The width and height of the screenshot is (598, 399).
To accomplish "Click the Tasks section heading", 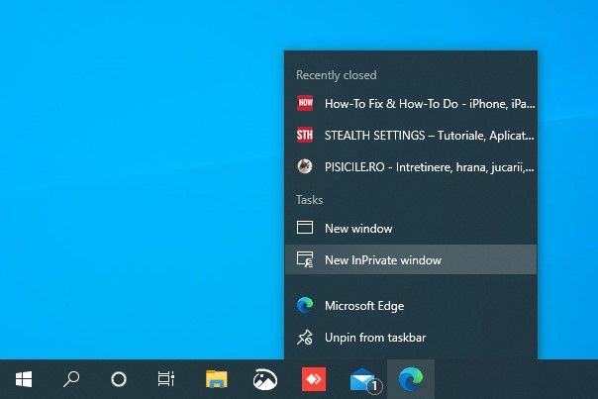I will pyautogui.click(x=309, y=200).
